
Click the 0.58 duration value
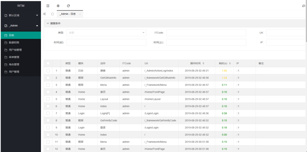pyautogui.click(x=224, y=113)
